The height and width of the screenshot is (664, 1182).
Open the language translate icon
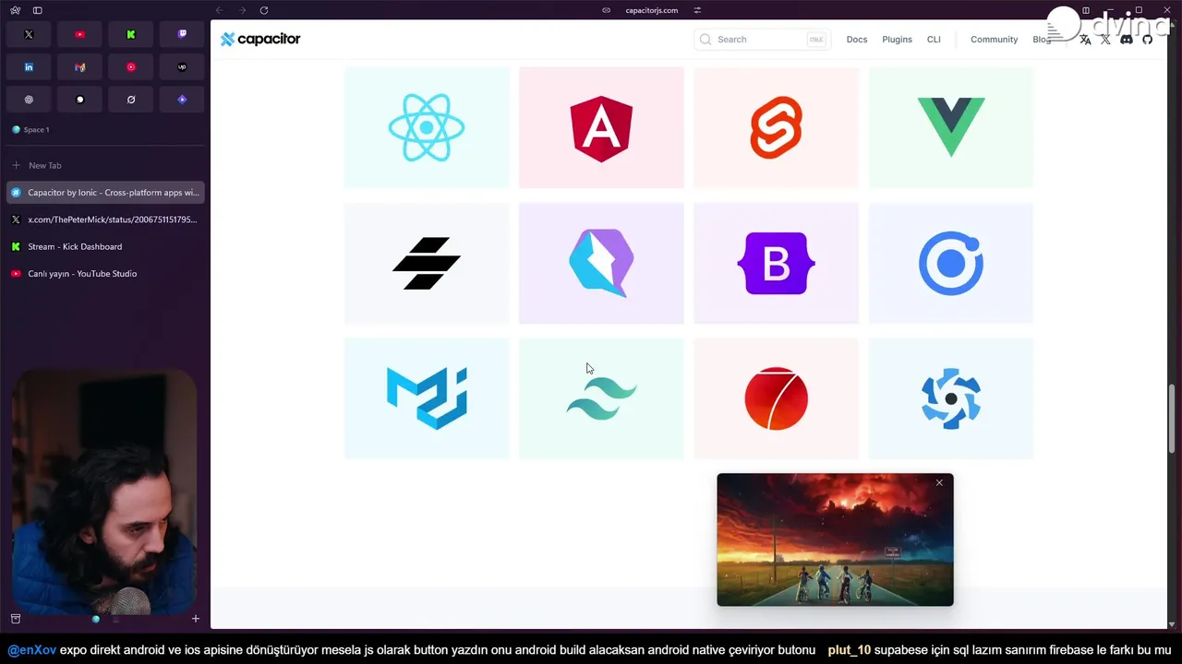tap(1085, 40)
